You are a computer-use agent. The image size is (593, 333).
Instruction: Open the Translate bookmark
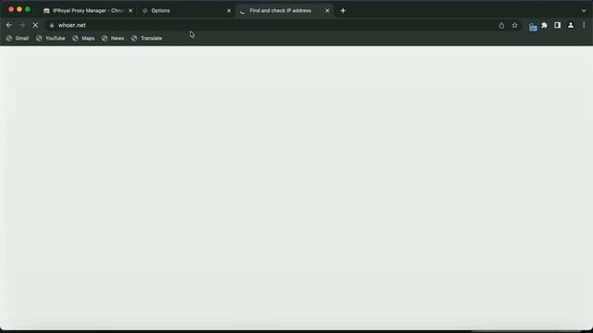pyautogui.click(x=146, y=38)
